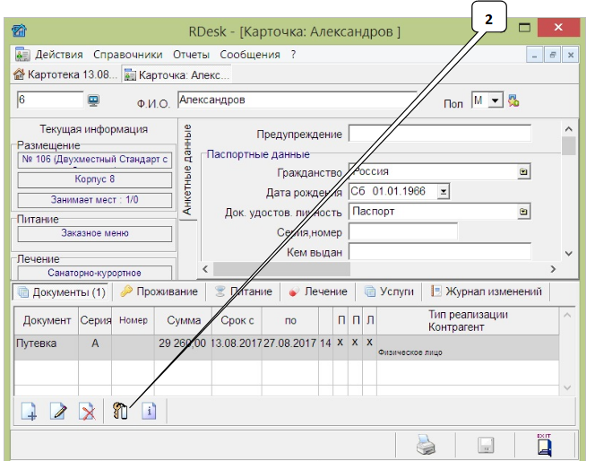Select the Лечение tab
Image resolution: width=595 pixels, height=461 pixels.
pos(318,291)
